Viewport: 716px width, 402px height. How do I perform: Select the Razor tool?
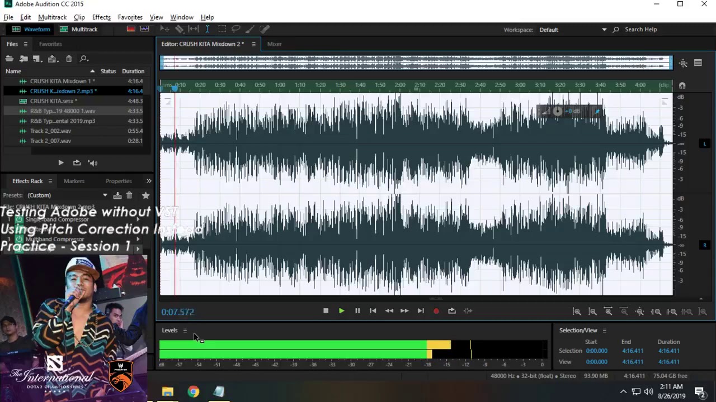179,29
